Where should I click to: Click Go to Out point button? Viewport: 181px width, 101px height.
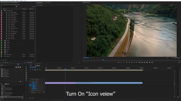pos(137,62)
